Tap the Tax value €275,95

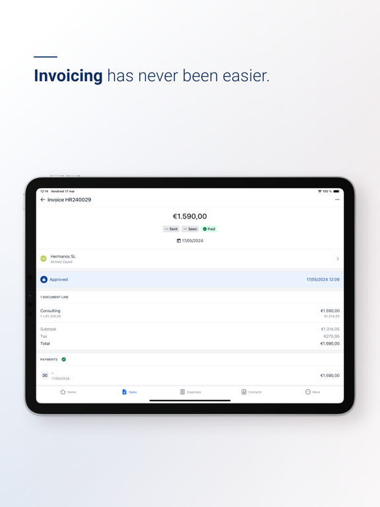[331, 336]
